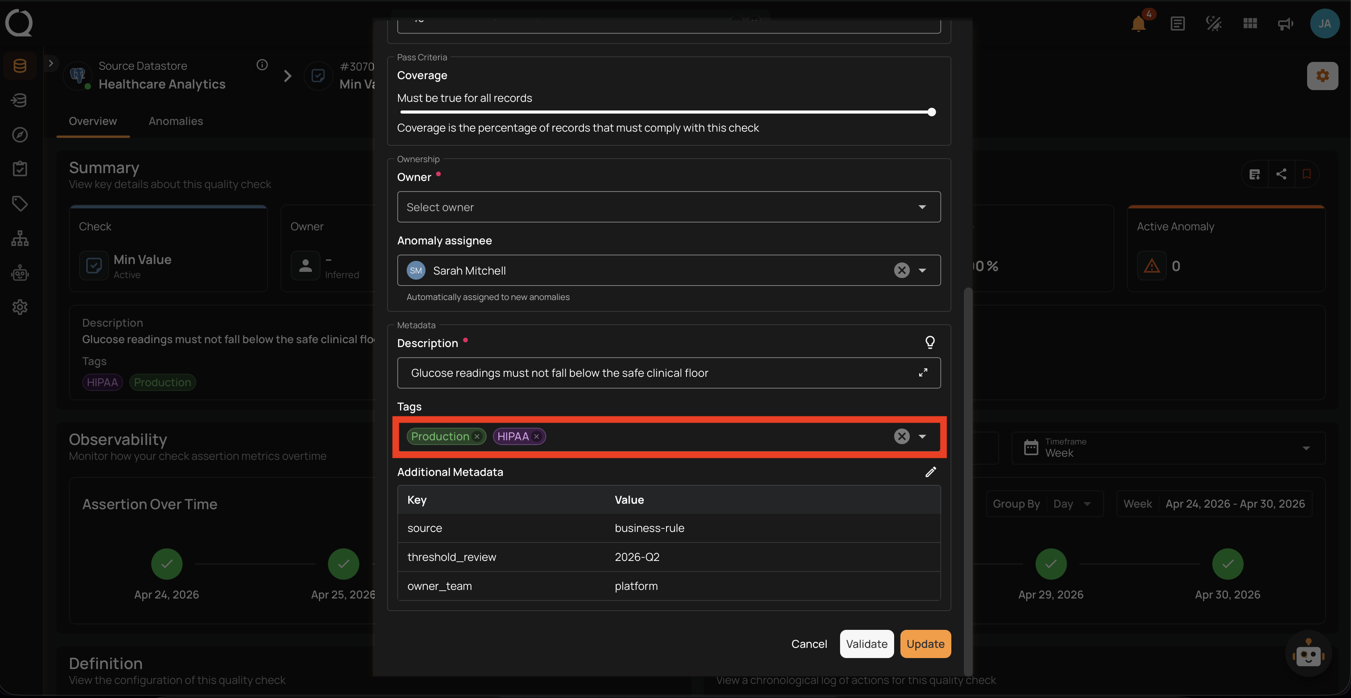Image resolution: width=1351 pixels, height=698 pixels.
Task: Remove the Production tag chip
Action: click(477, 436)
